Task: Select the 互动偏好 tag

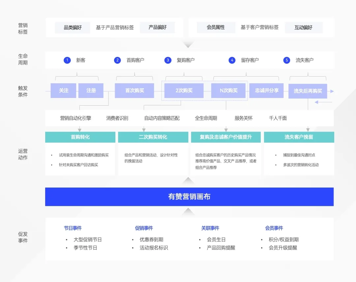Action: tap(304, 28)
